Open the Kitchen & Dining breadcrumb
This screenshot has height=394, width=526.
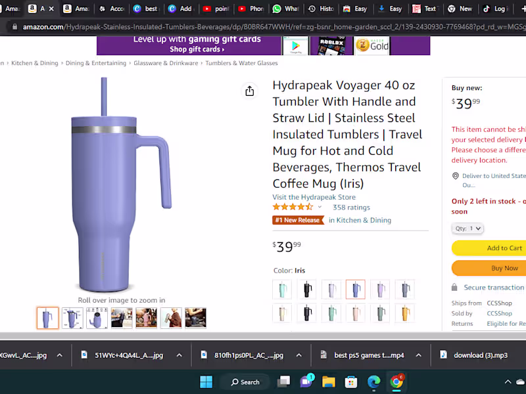tap(35, 63)
